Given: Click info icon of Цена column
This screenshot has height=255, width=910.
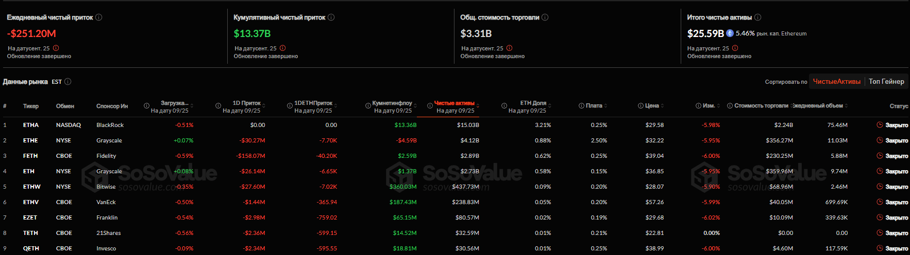Looking at the screenshot, I should click(x=641, y=105).
